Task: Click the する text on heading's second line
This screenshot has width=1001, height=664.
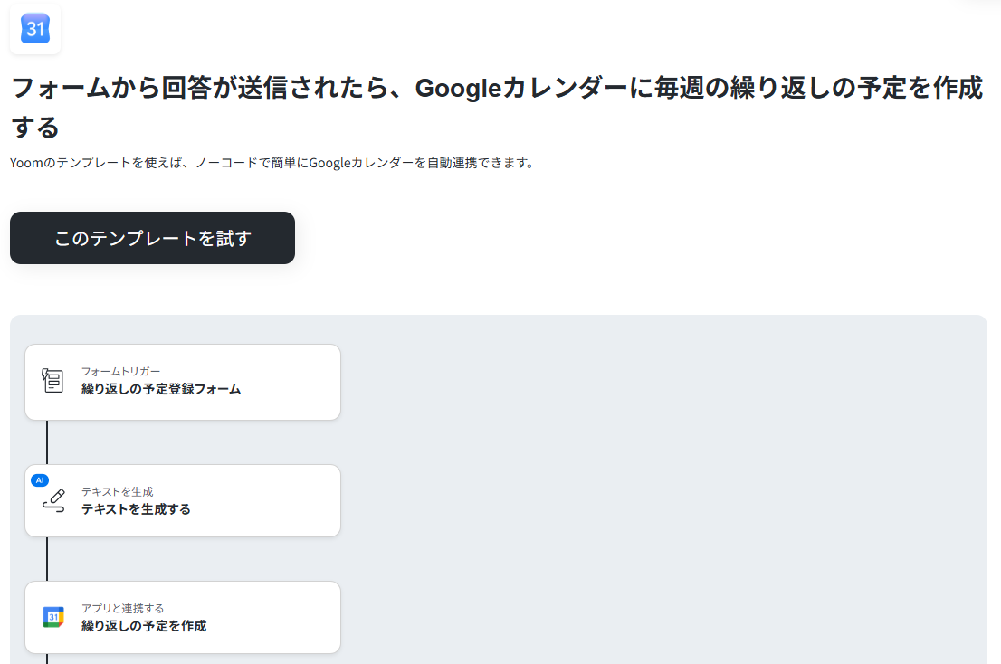Action: tap(35, 127)
